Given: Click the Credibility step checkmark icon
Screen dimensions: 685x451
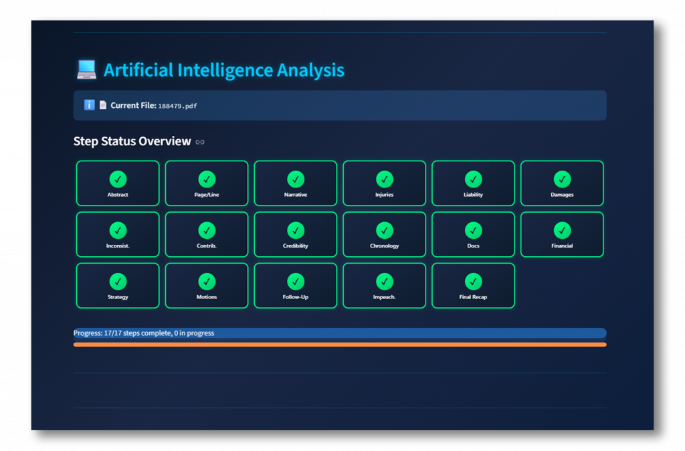Looking at the screenshot, I should coord(296,231).
